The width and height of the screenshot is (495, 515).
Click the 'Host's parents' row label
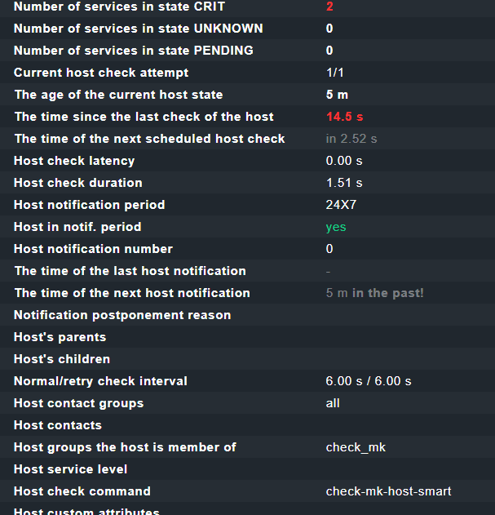coord(60,337)
